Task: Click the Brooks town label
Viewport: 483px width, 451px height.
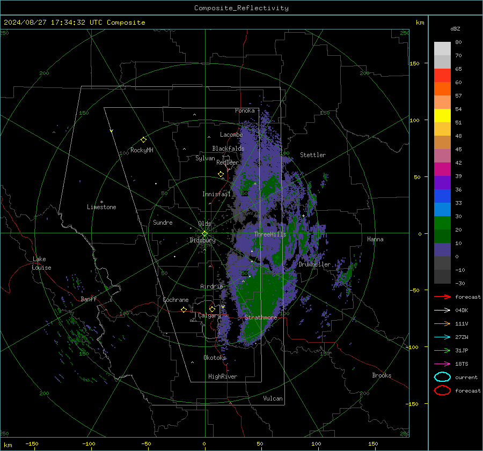Action: click(x=382, y=375)
